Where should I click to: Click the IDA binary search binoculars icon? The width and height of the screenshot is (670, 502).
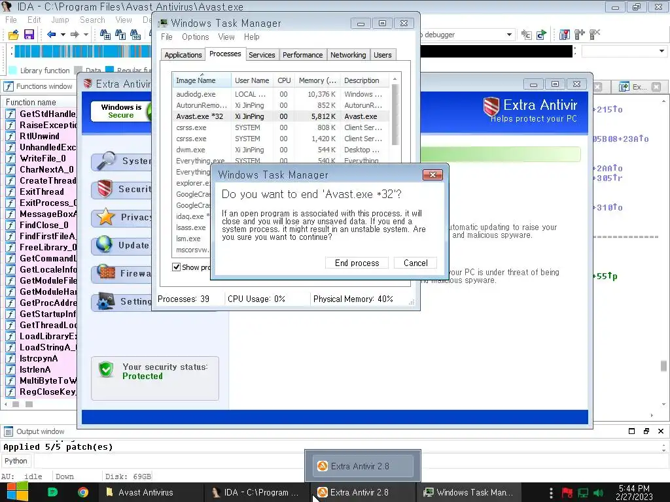[135, 35]
